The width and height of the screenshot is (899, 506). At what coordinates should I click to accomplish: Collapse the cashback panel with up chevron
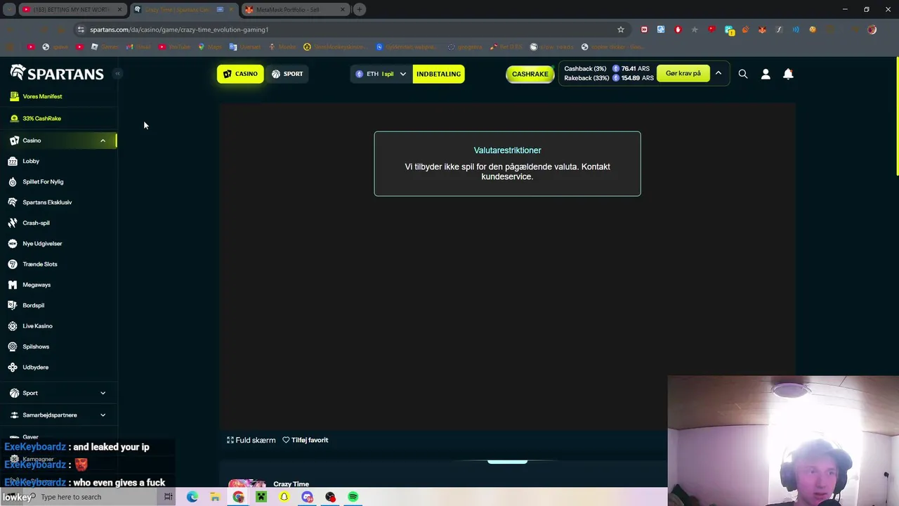(718, 73)
